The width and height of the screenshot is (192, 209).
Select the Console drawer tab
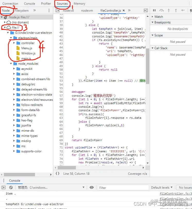coord(15,181)
